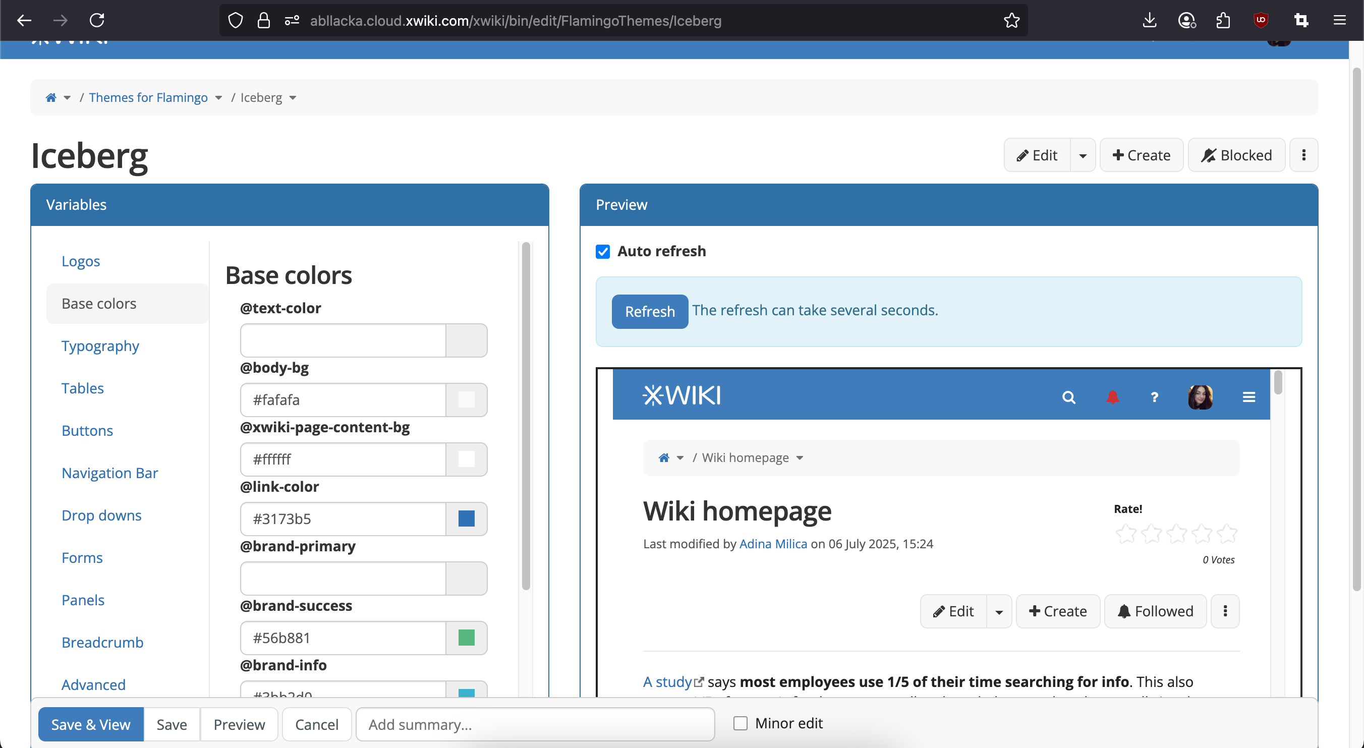Viewport: 1364px width, 748px height.
Task: Expand preview home breadcrumb dropdown
Action: [x=680, y=458]
